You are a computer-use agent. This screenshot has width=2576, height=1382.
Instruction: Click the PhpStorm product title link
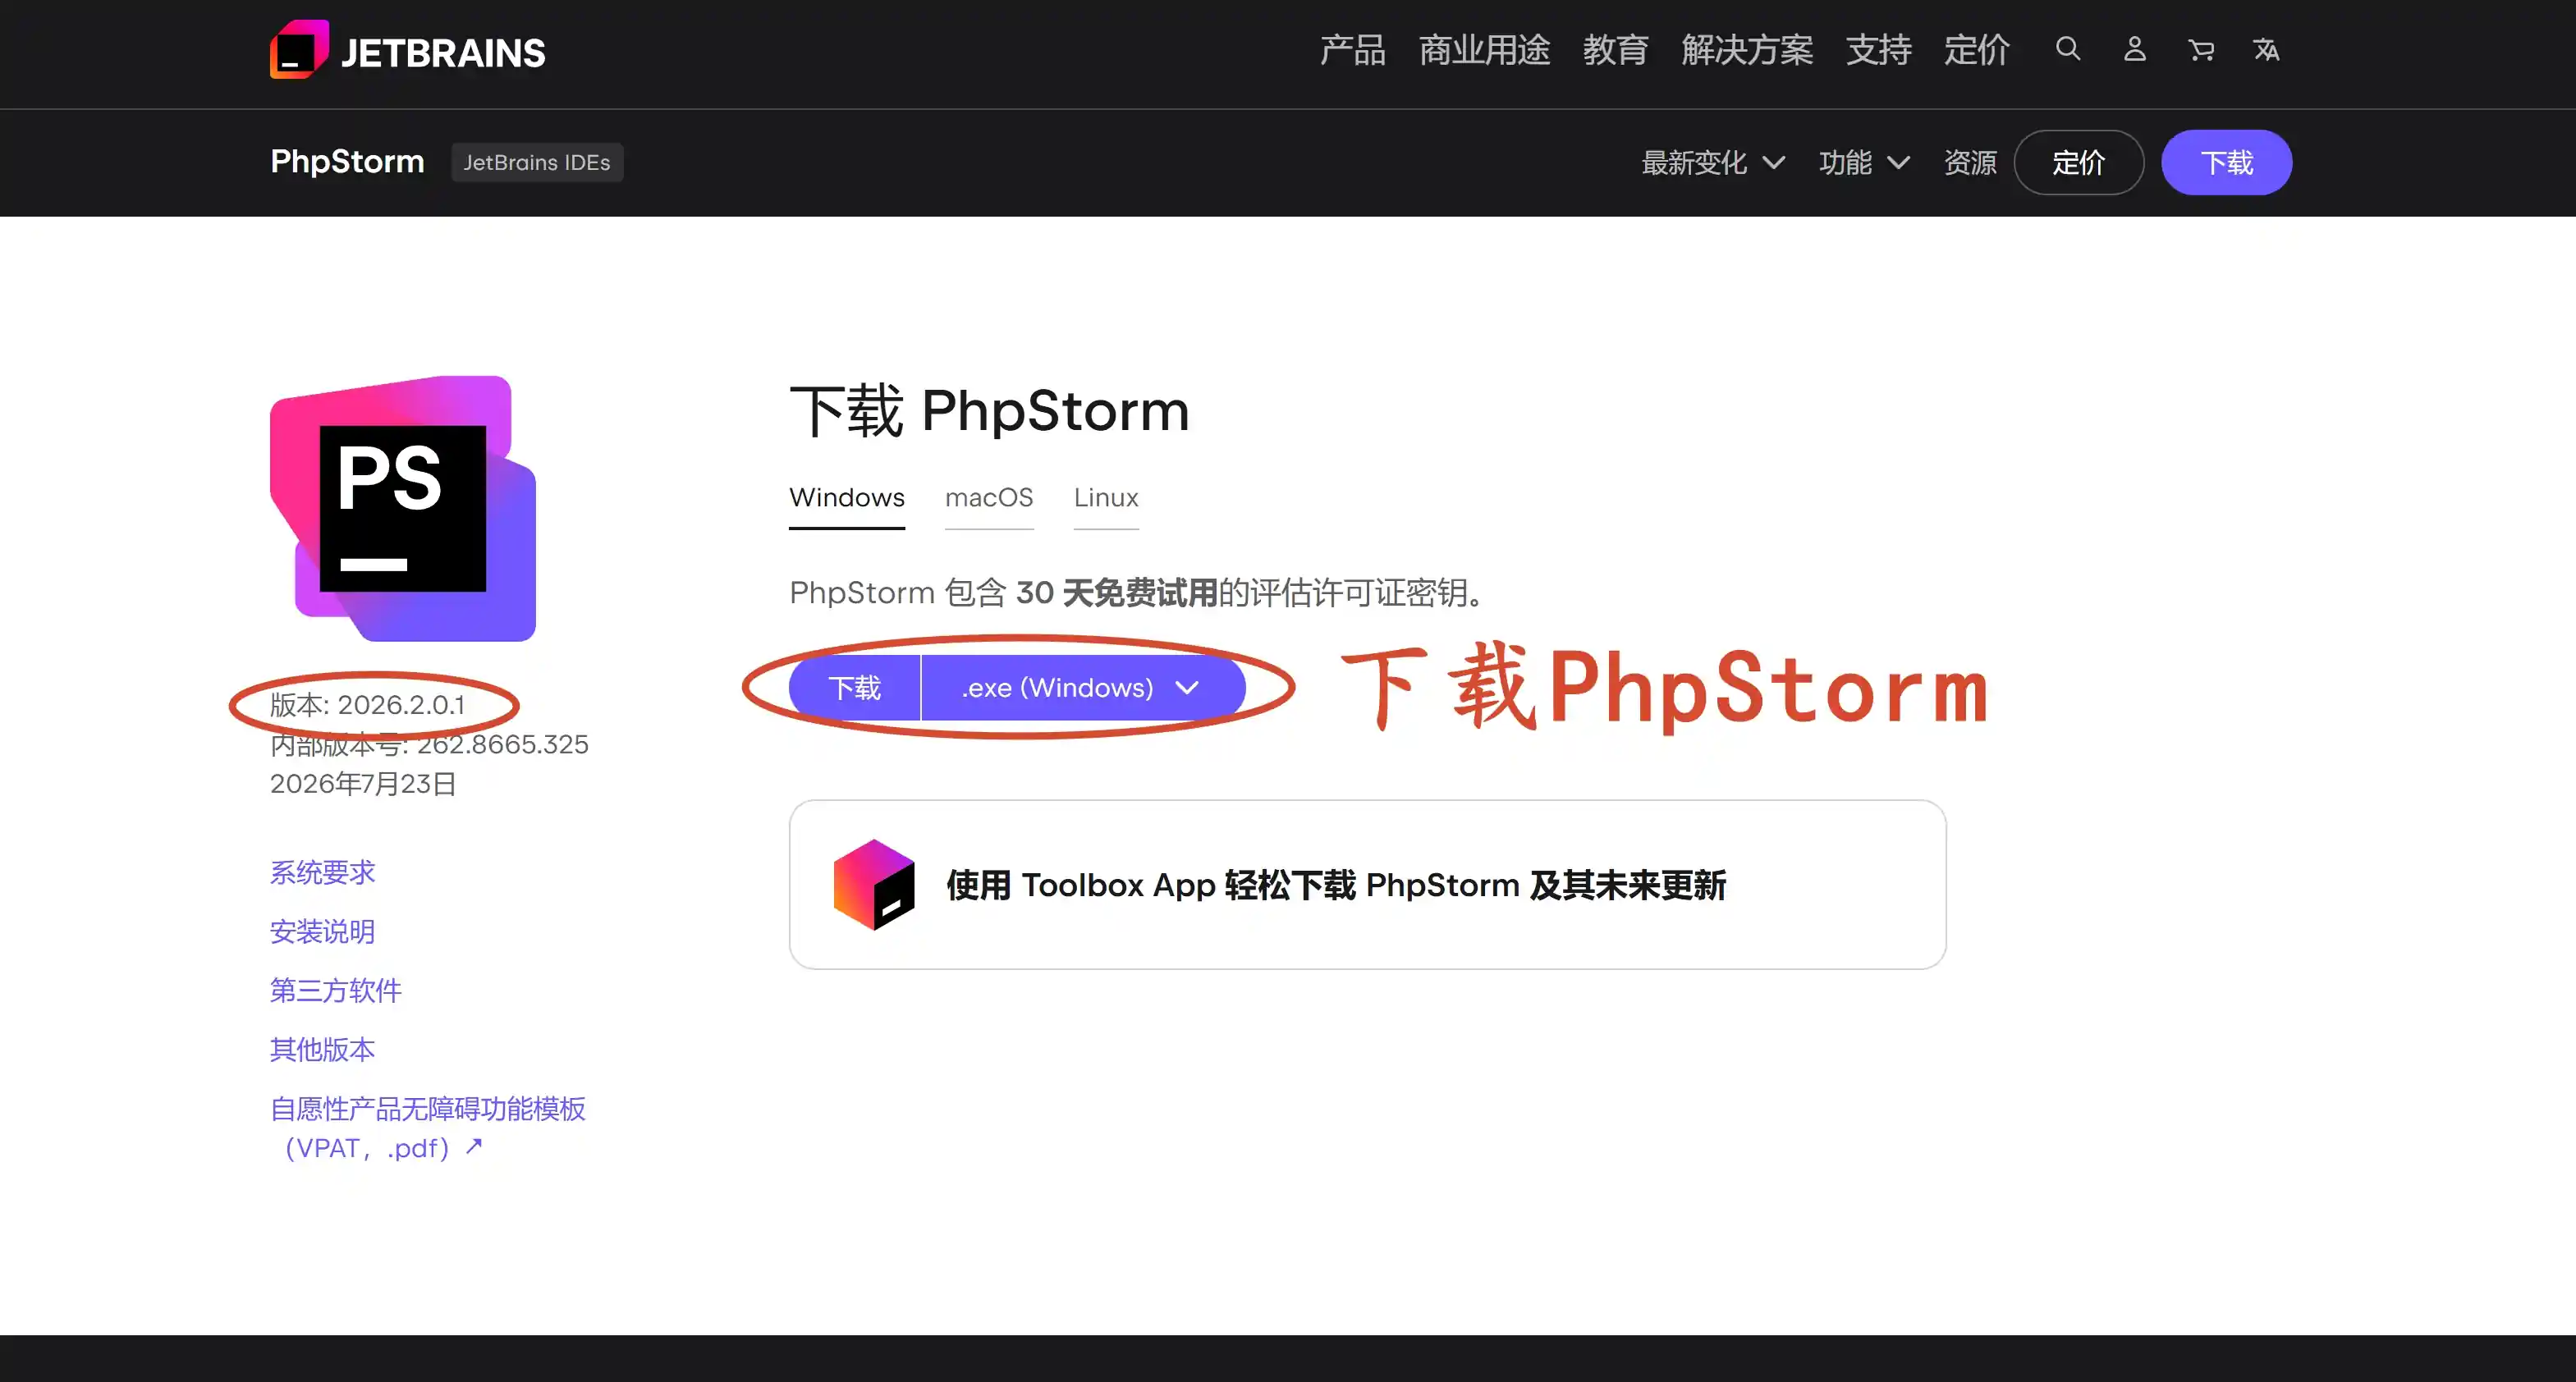(x=347, y=161)
